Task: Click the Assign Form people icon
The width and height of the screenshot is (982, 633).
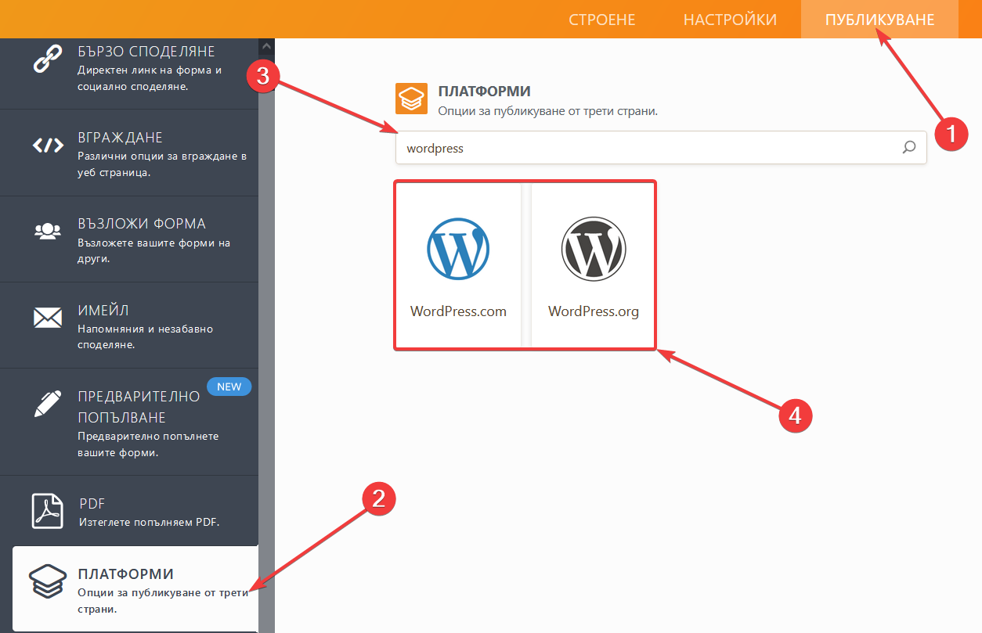Action: click(47, 231)
